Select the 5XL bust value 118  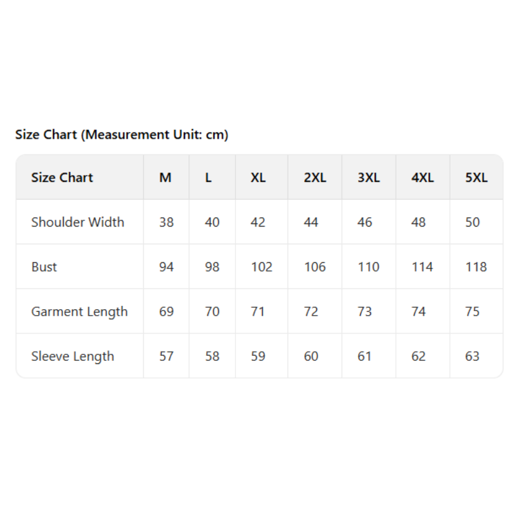click(476, 267)
